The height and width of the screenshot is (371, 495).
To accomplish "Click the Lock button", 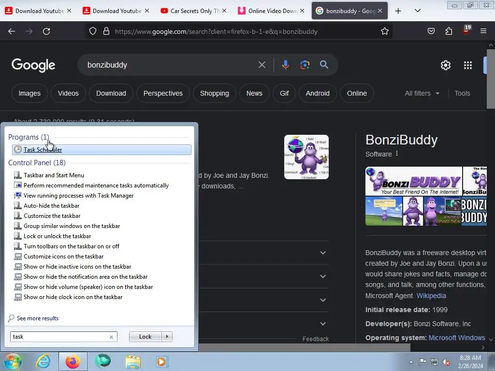I will pyautogui.click(x=145, y=337).
